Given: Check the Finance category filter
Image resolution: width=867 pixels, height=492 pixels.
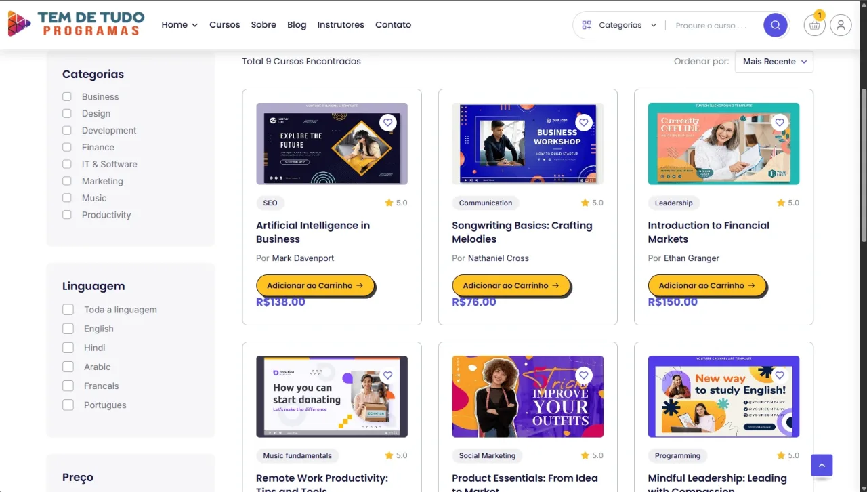Looking at the screenshot, I should pos(66,147).
